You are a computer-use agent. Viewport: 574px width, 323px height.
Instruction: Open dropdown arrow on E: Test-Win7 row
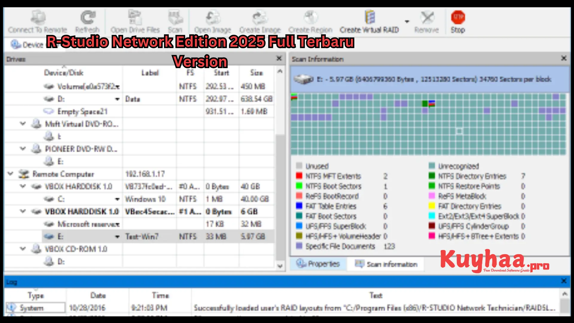pyautogui.click(x=117, y=237)
